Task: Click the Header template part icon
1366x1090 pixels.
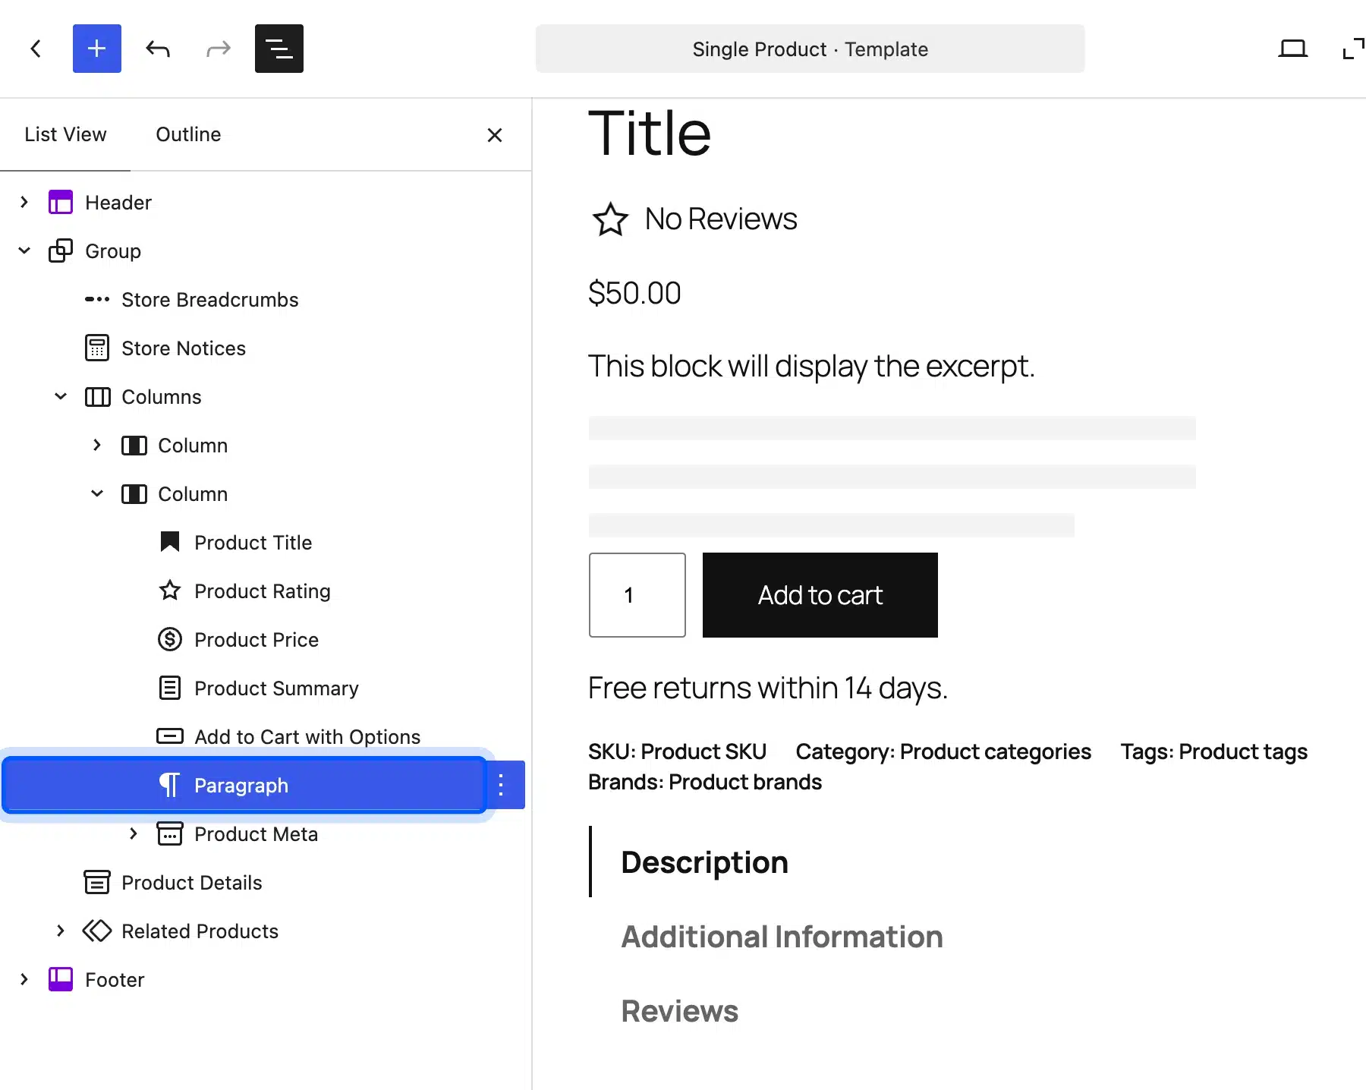Action: [x=61, y=203]
